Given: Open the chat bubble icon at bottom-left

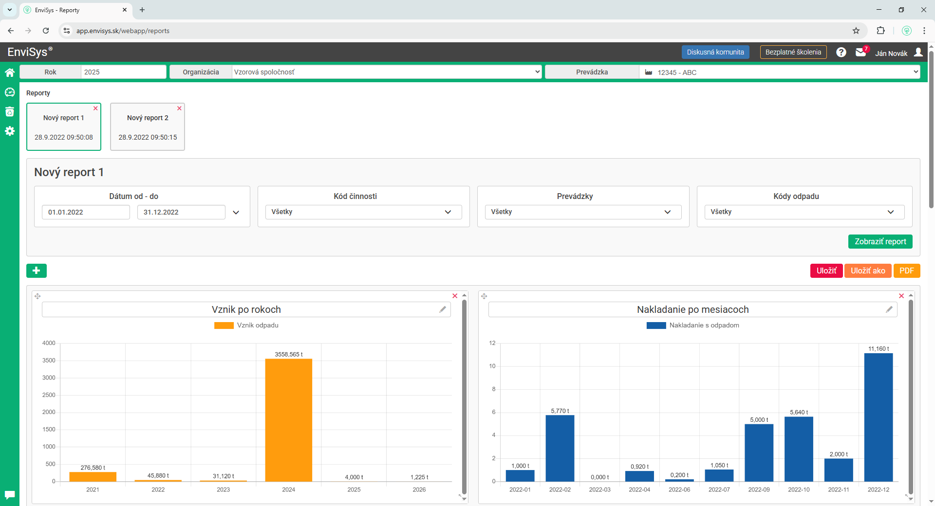Looking at the screenshot, I should coord(10,495).
